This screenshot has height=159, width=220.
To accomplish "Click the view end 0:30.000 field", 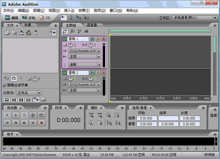I will (168, 124).
